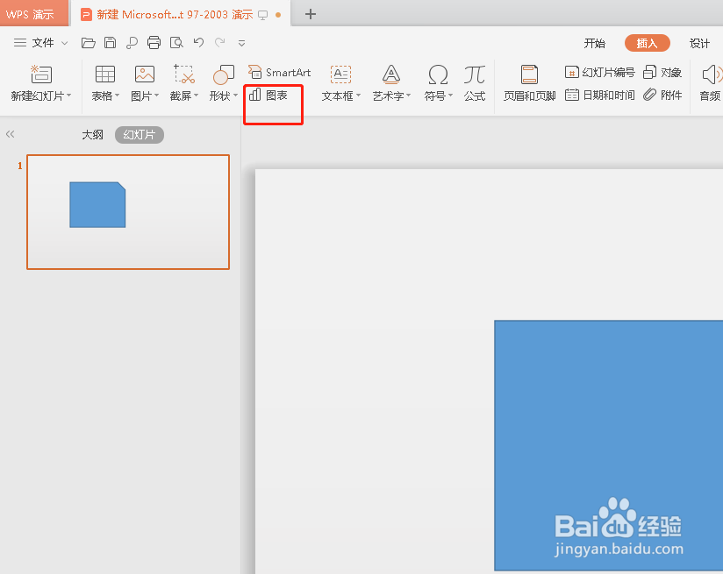The height and width of the screenshot is (574, 723).
Task: Click the export to PDF icon
Action: pos(132,43)
